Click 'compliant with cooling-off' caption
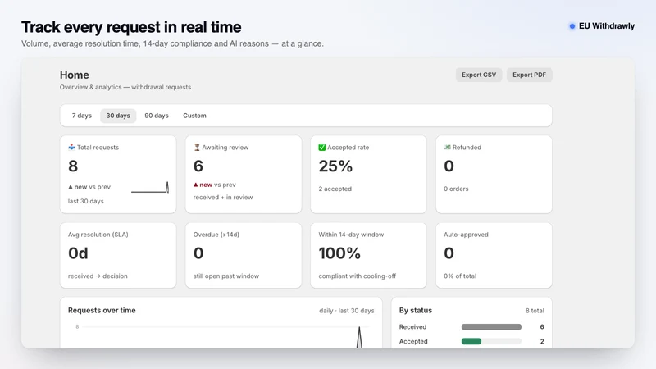 pos(358,276)
